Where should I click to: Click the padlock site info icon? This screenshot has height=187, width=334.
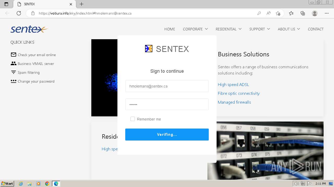click(33, 13)
